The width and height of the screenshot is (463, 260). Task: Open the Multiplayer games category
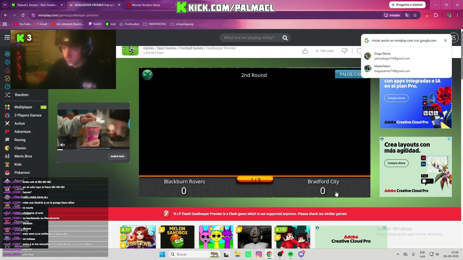tap(23, 107)
